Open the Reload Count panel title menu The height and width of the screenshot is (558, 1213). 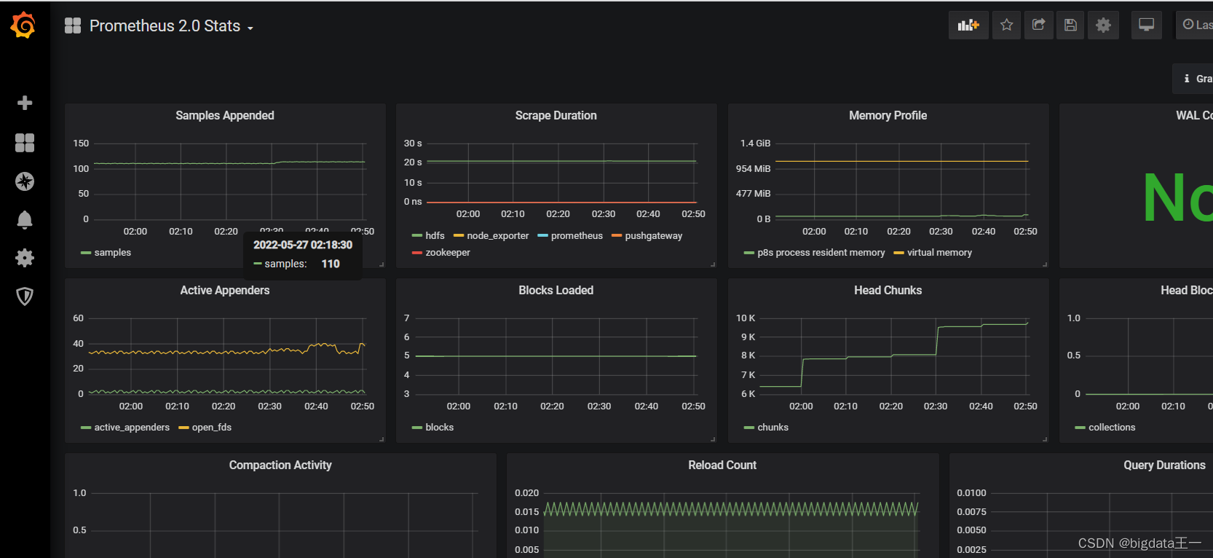[x=722, y=465]
